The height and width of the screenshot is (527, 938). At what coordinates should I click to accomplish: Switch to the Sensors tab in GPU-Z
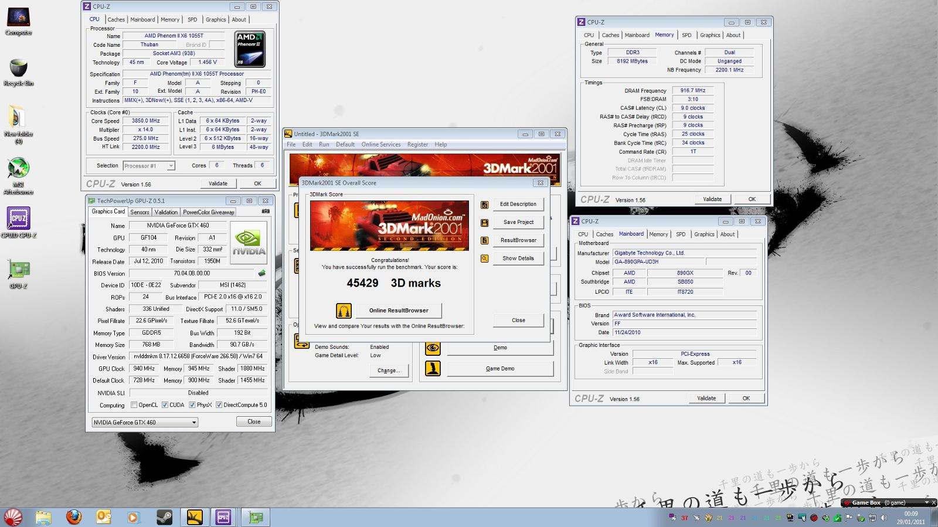tap(140, 212)
